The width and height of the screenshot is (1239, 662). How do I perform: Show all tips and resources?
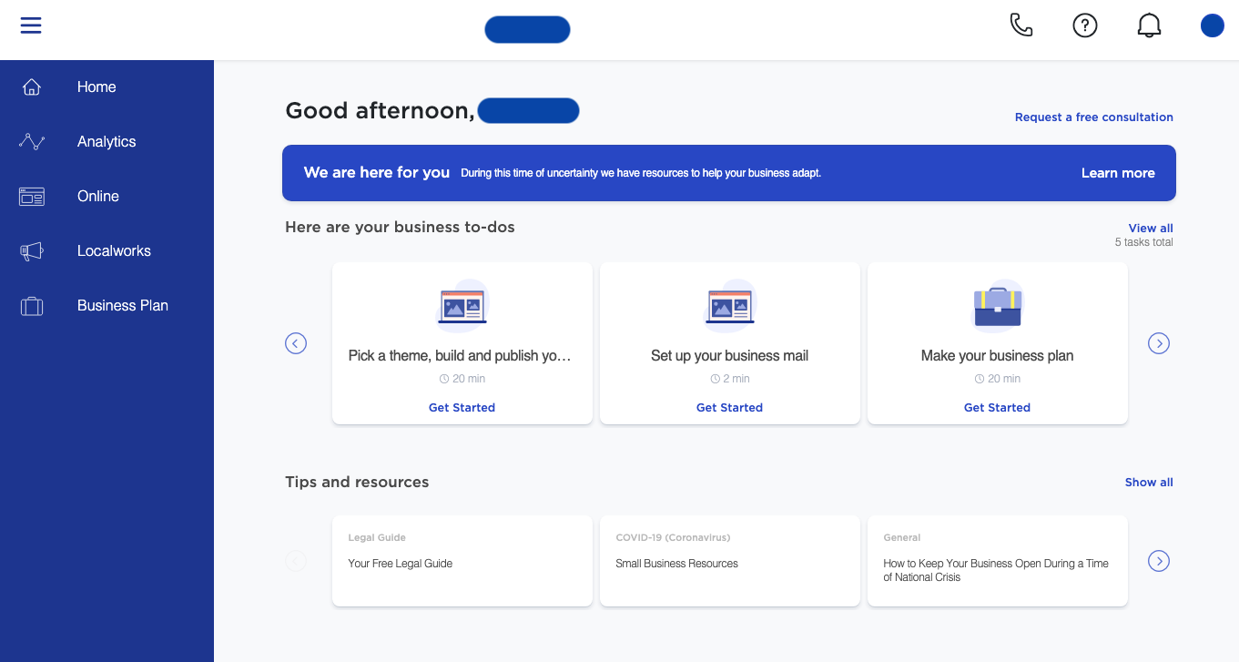[1148, 483]
